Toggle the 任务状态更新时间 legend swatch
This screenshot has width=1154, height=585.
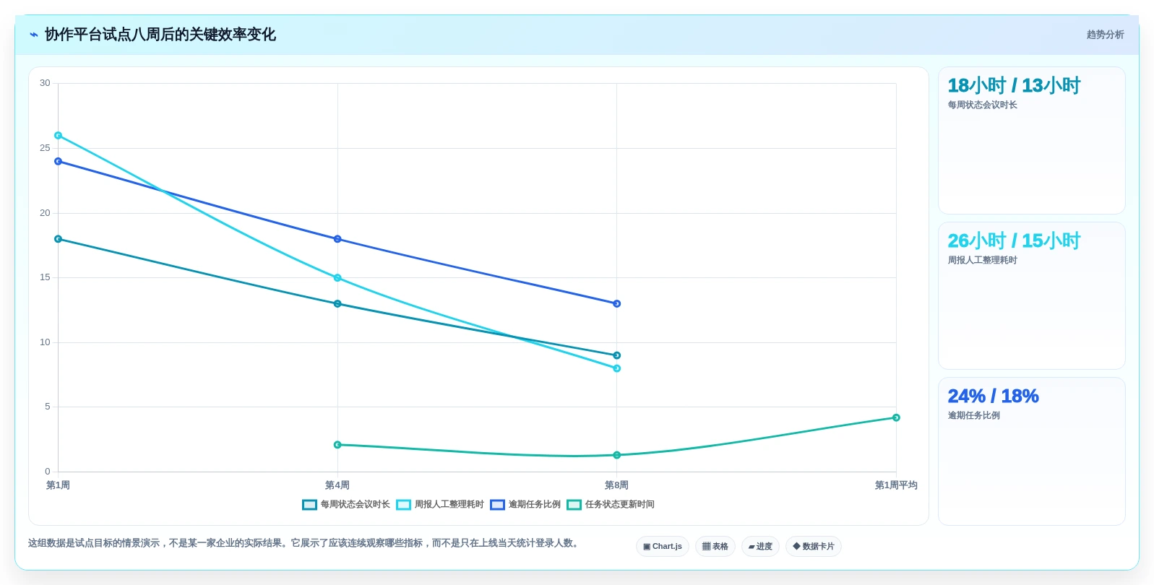(x=574, y=505)
